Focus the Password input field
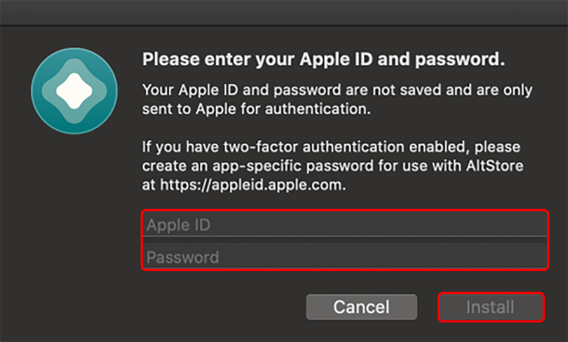 [x=344, y=257]
